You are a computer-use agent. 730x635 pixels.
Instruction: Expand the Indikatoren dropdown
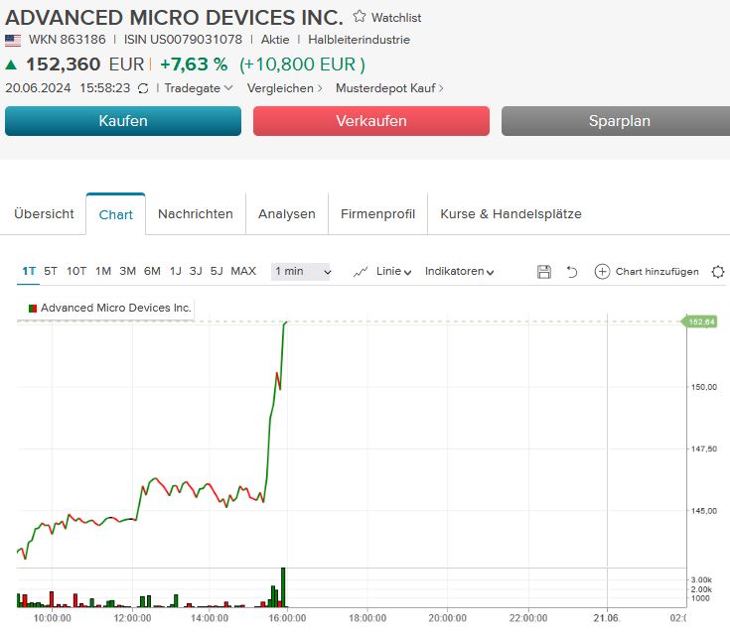(x=459, y=272)
